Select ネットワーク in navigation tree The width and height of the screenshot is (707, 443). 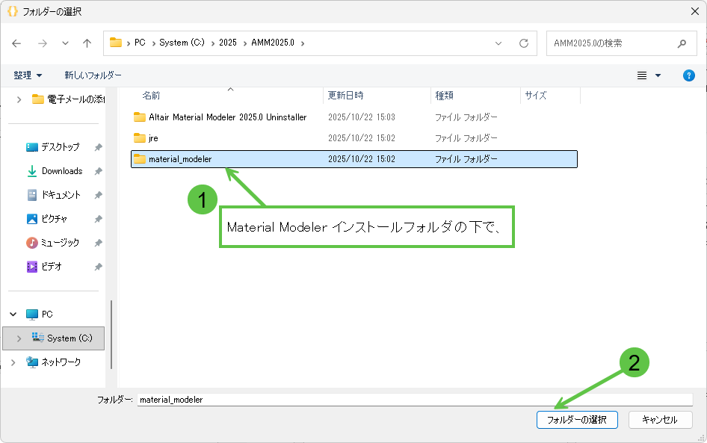[x=61, y=362]
